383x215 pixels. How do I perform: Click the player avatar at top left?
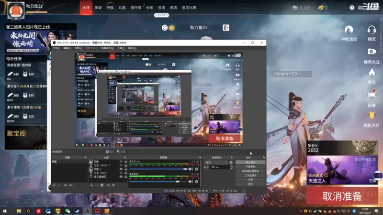tap(16, 11)
